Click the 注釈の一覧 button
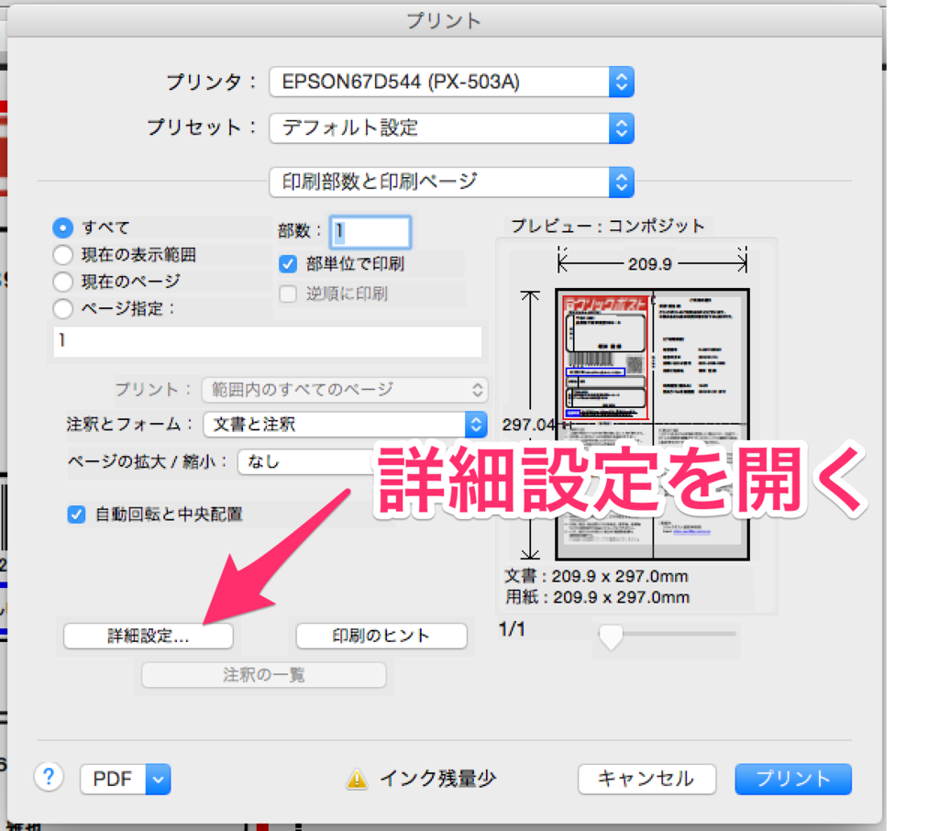 [x=264, y=675]
